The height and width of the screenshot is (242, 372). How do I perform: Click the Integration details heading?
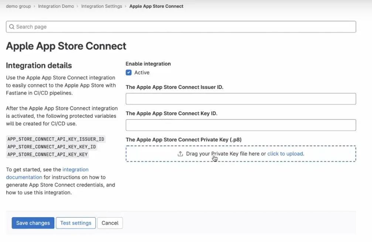coord(39,66)
